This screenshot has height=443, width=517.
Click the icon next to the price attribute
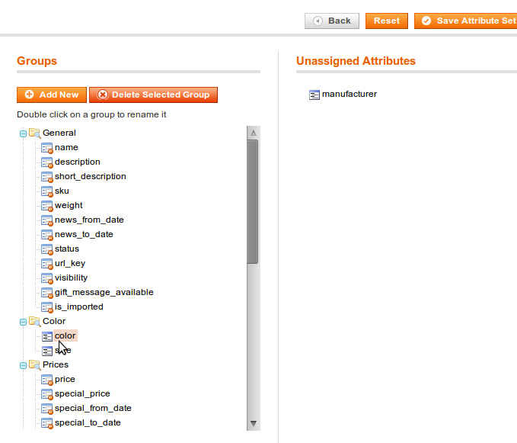tap(46, 379)
